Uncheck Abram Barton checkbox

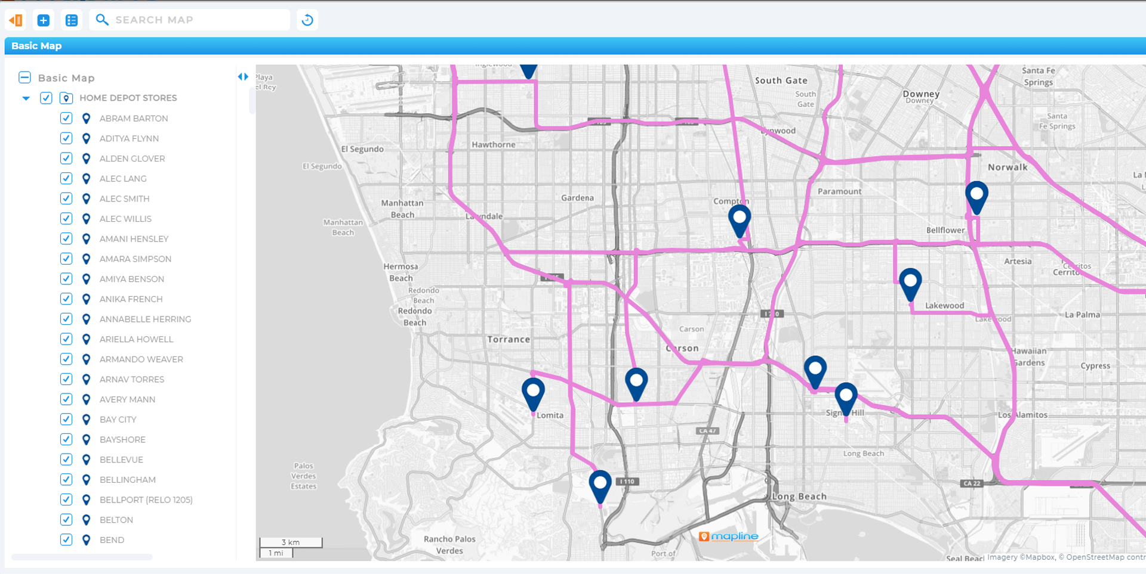coord(66,118)
